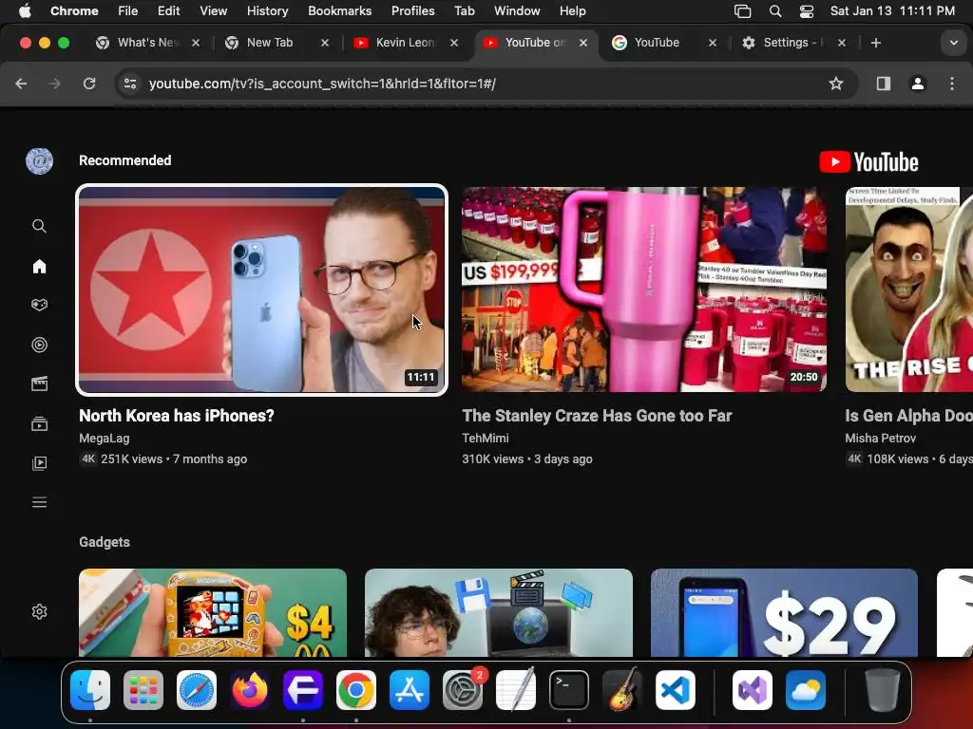Open the Bookmarks menu in menu bar
This screenshot has height=729, width=973.
pos(339,10)
